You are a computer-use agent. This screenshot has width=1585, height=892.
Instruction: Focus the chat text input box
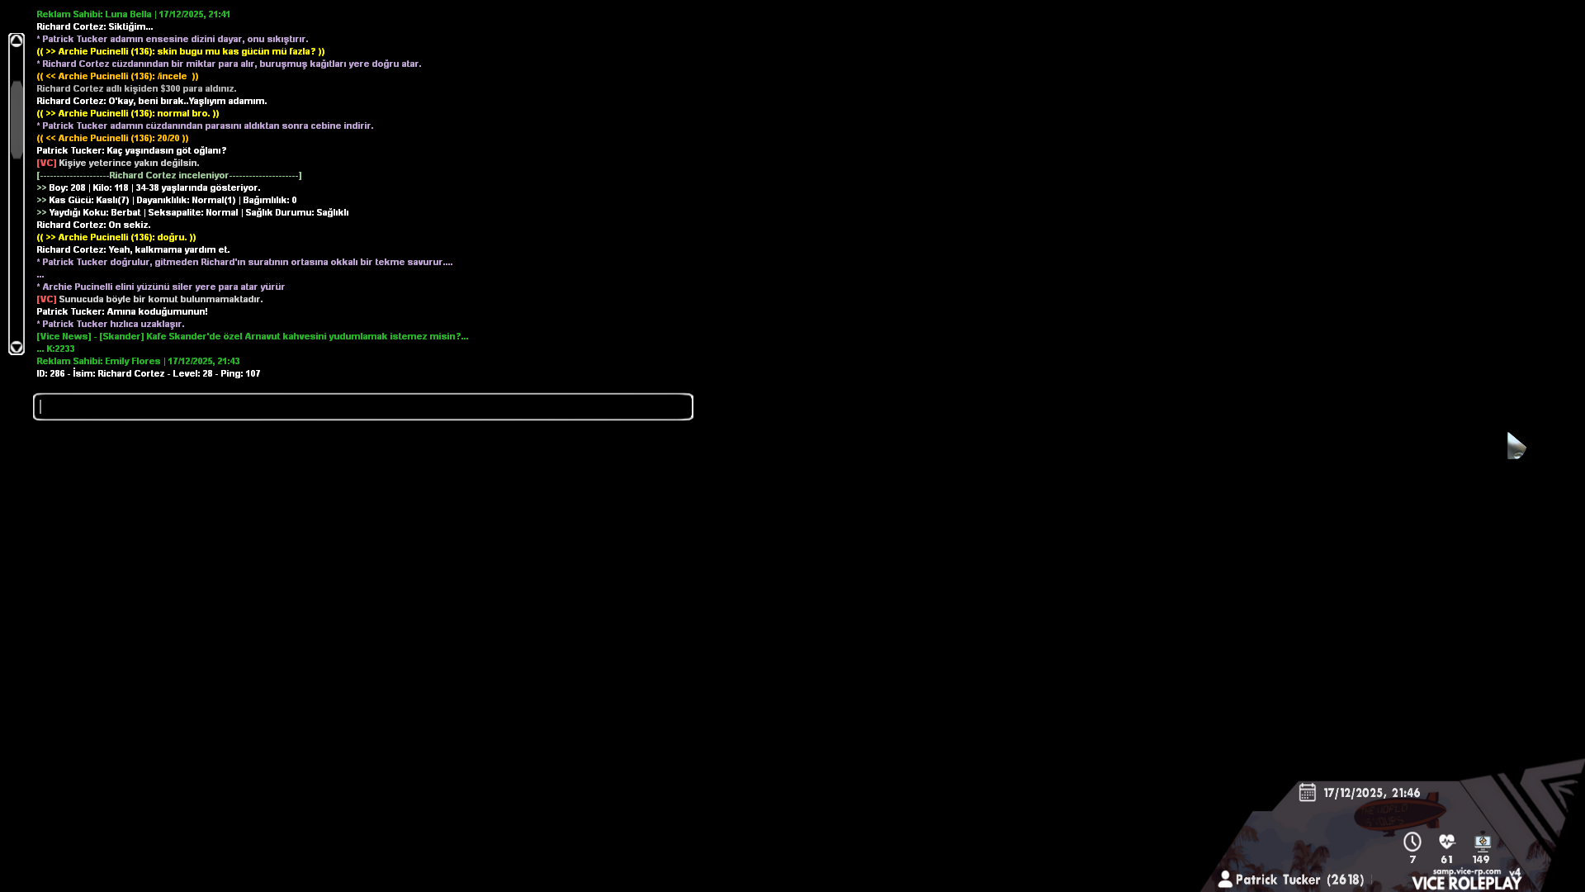pos(363,406)
